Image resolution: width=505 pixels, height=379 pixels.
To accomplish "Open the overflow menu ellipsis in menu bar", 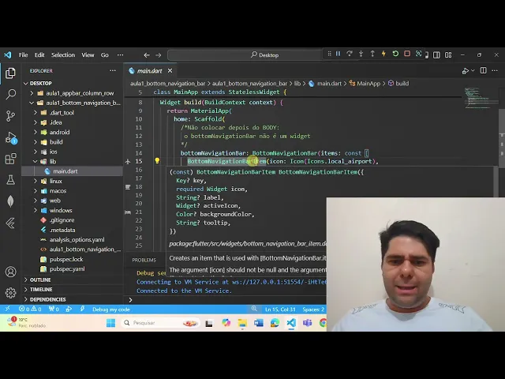I will pos(120,55).
